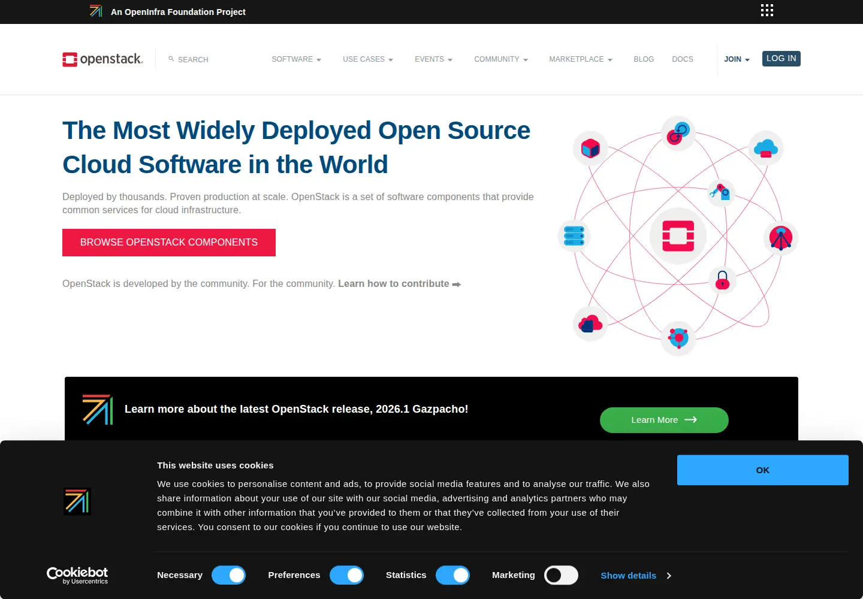Viewport: 863px width, 599px height.
Task: Click the OpenInfra Foundation logo in top bar
Action: click(x=96, y=11)
